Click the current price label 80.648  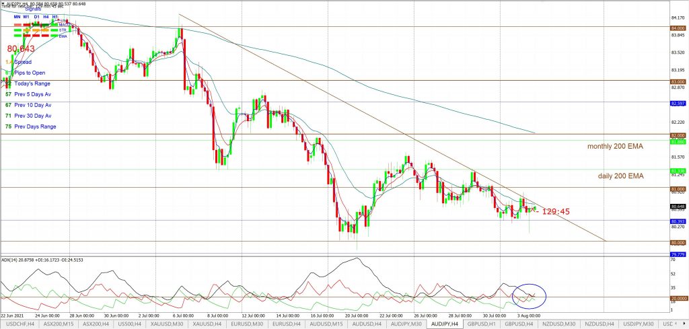678,207
